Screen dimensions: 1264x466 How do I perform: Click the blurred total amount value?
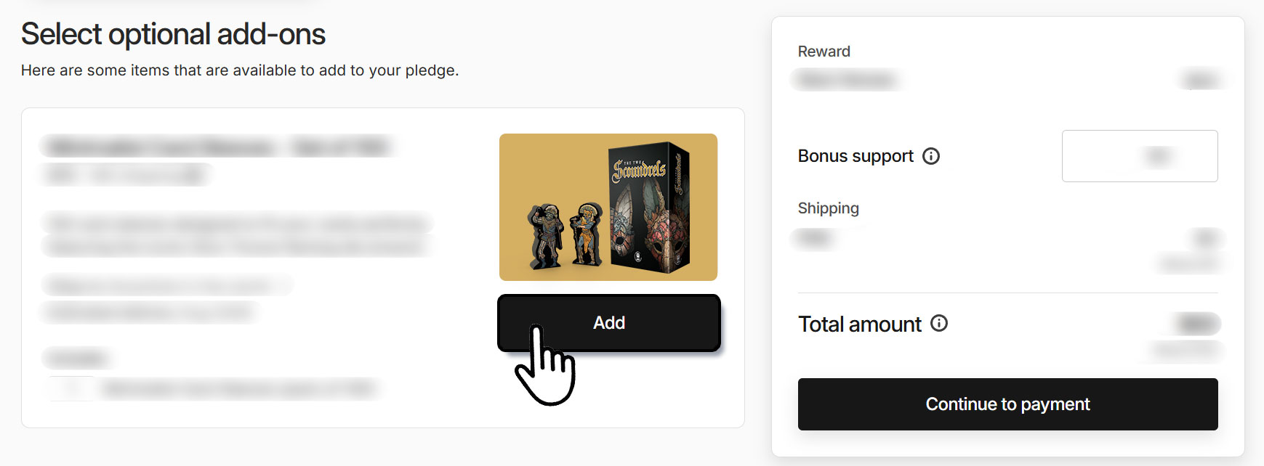point(1197,324)
